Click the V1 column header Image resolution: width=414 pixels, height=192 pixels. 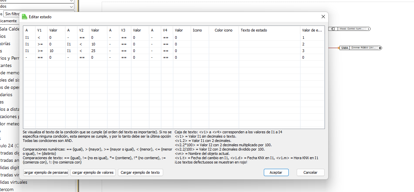[41, 30]
